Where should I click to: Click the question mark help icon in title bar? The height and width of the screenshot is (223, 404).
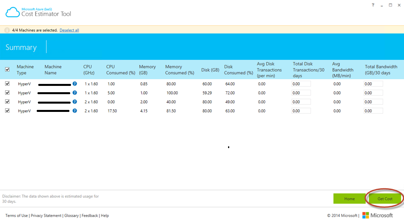point(373,5)
